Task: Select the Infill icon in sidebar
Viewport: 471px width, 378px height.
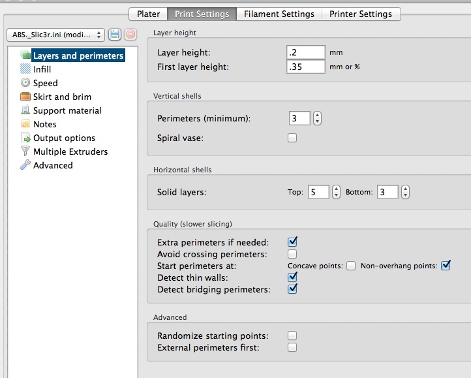Action: pos(25,69)
